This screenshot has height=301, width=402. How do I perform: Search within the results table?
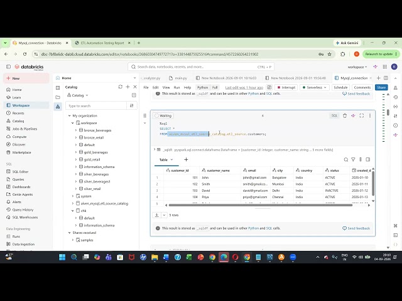pyautogui.click(x=346, y=159)
